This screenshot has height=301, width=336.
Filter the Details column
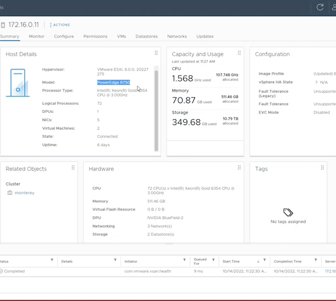(x=115, y=260)
